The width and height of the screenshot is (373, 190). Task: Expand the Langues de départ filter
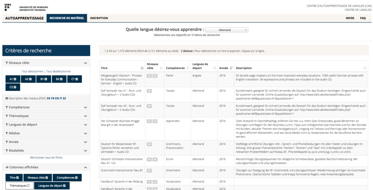46,125
